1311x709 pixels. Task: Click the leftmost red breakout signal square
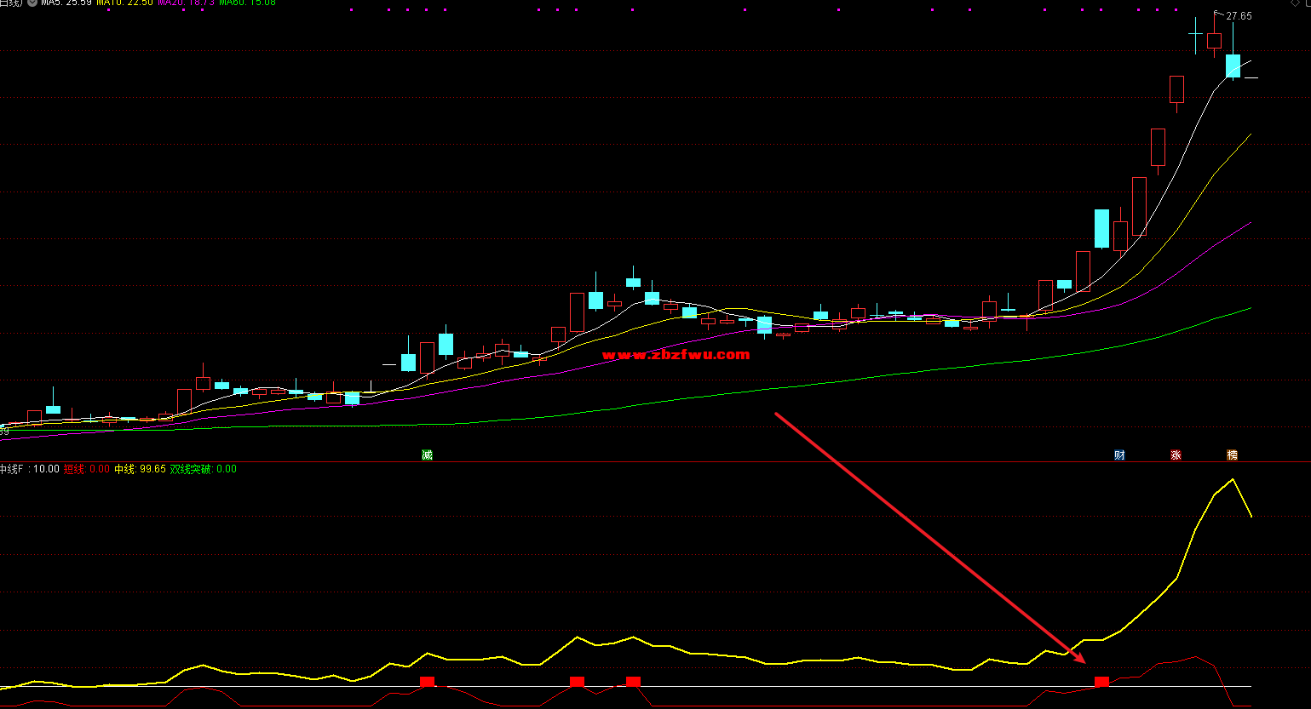click(427, 682)
